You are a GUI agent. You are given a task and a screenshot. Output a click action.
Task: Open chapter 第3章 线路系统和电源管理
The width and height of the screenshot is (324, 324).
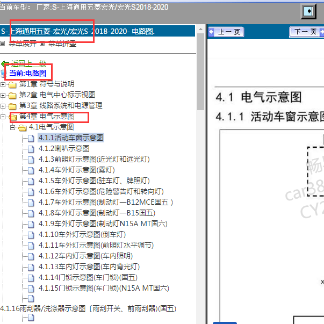pos(61,106)
